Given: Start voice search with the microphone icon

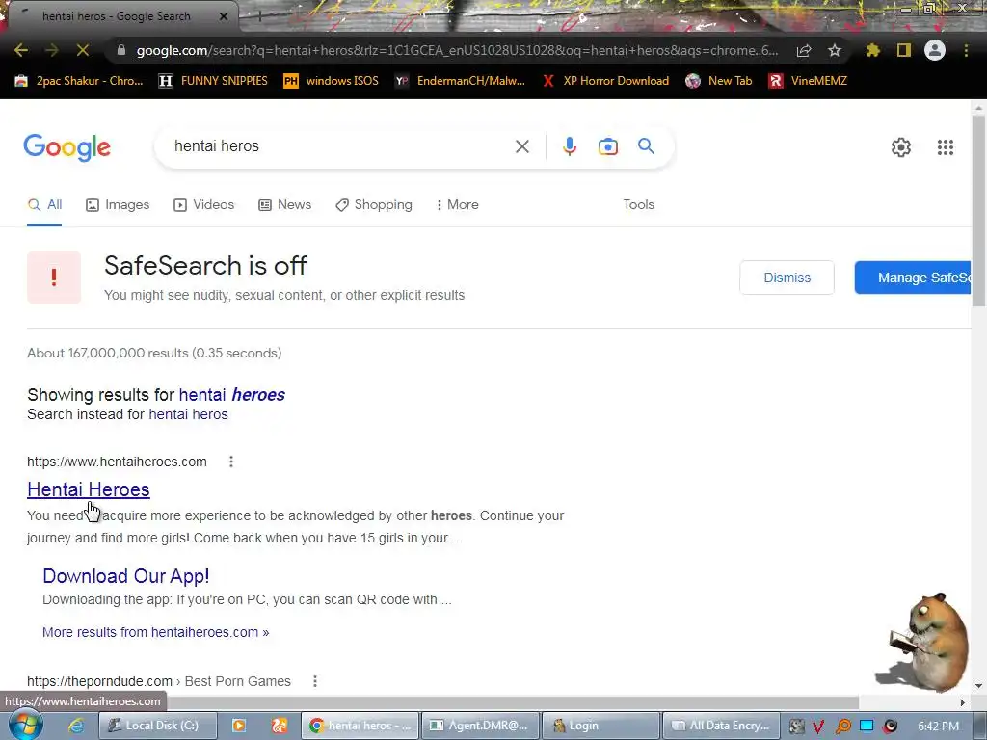Looking at the screenshot, I should (569, 146).
